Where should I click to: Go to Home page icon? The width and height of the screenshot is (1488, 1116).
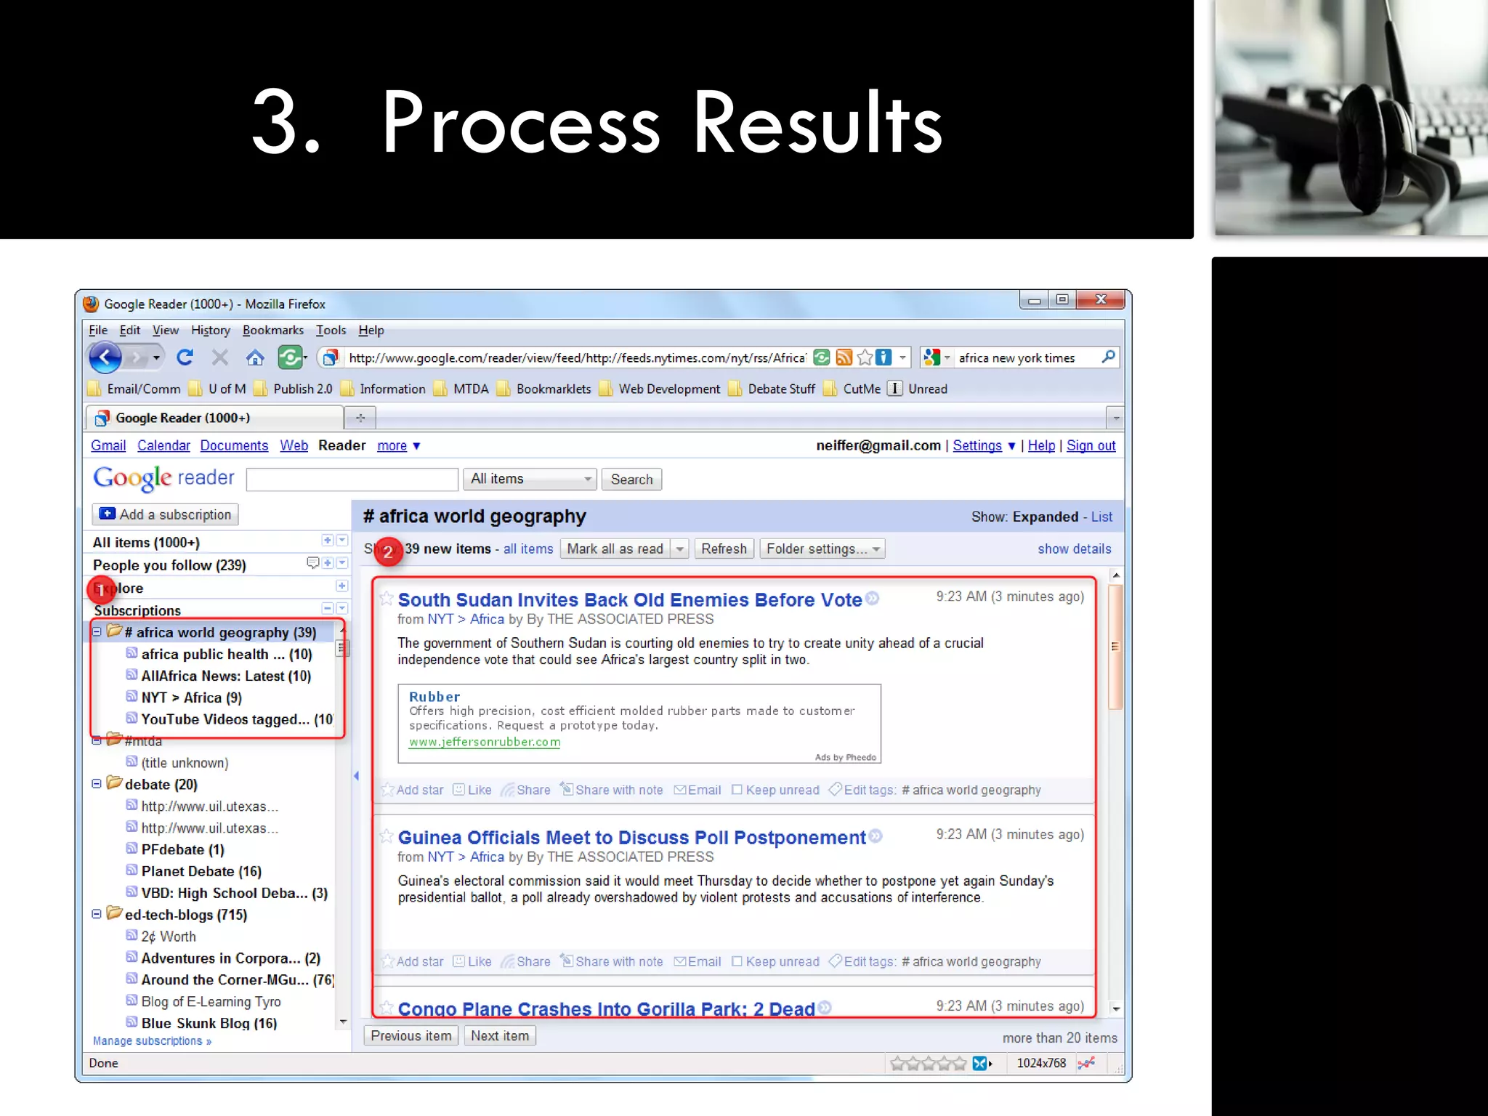click(255, 357)
